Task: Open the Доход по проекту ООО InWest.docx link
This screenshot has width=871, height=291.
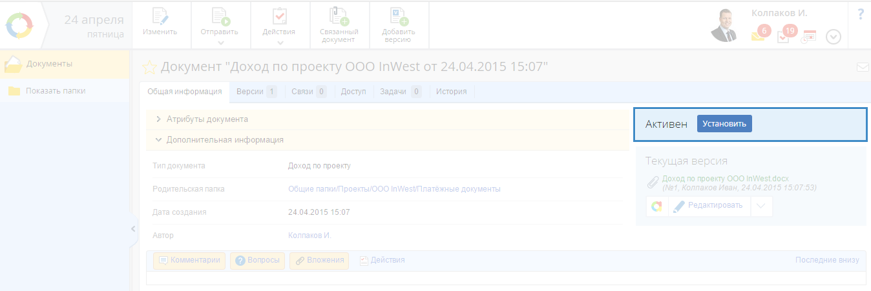Action: coord(725,178)
